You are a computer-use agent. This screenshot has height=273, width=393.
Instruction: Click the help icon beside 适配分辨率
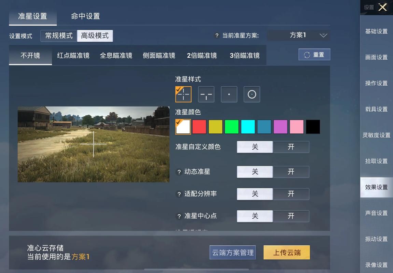tap(179, 194)
